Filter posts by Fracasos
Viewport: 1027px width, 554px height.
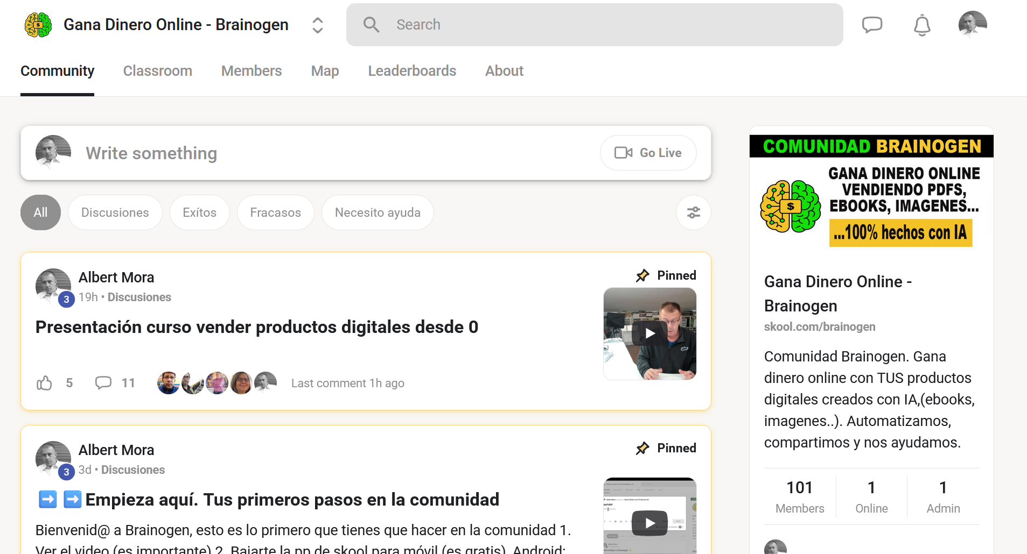275,212
